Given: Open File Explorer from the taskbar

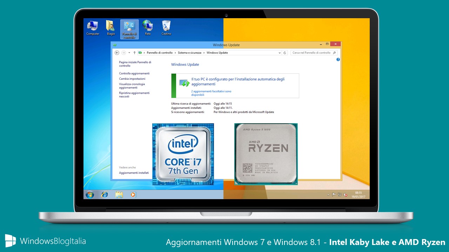Looking at the screenshot, I should 119,195.
